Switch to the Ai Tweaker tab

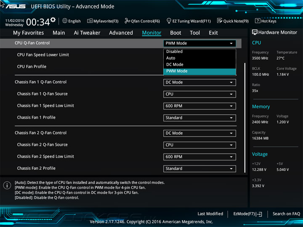87,33
